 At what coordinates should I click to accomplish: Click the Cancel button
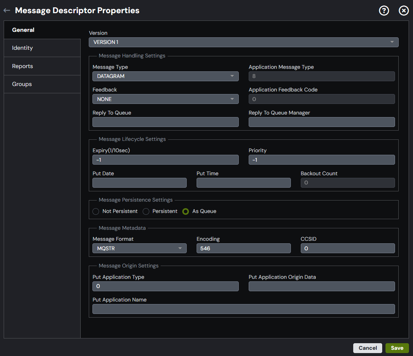[368, 348]
